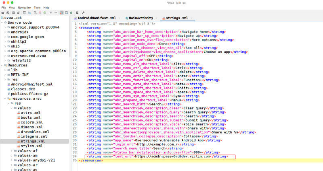Click the drawables.xml file icon
Viewport: 323px width, 171px height.
point(19,132)
